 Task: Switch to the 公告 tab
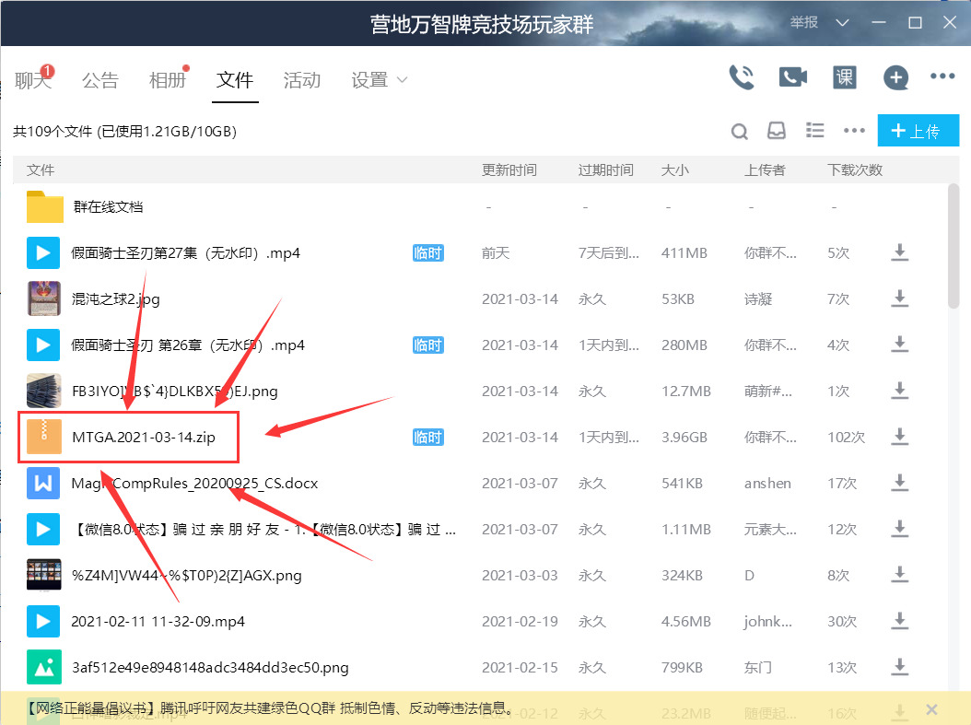pos(99,80)
